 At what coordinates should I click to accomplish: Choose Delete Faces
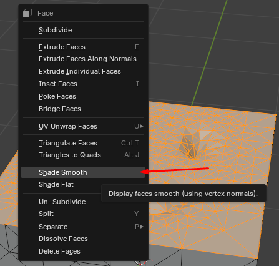[83, 251]
